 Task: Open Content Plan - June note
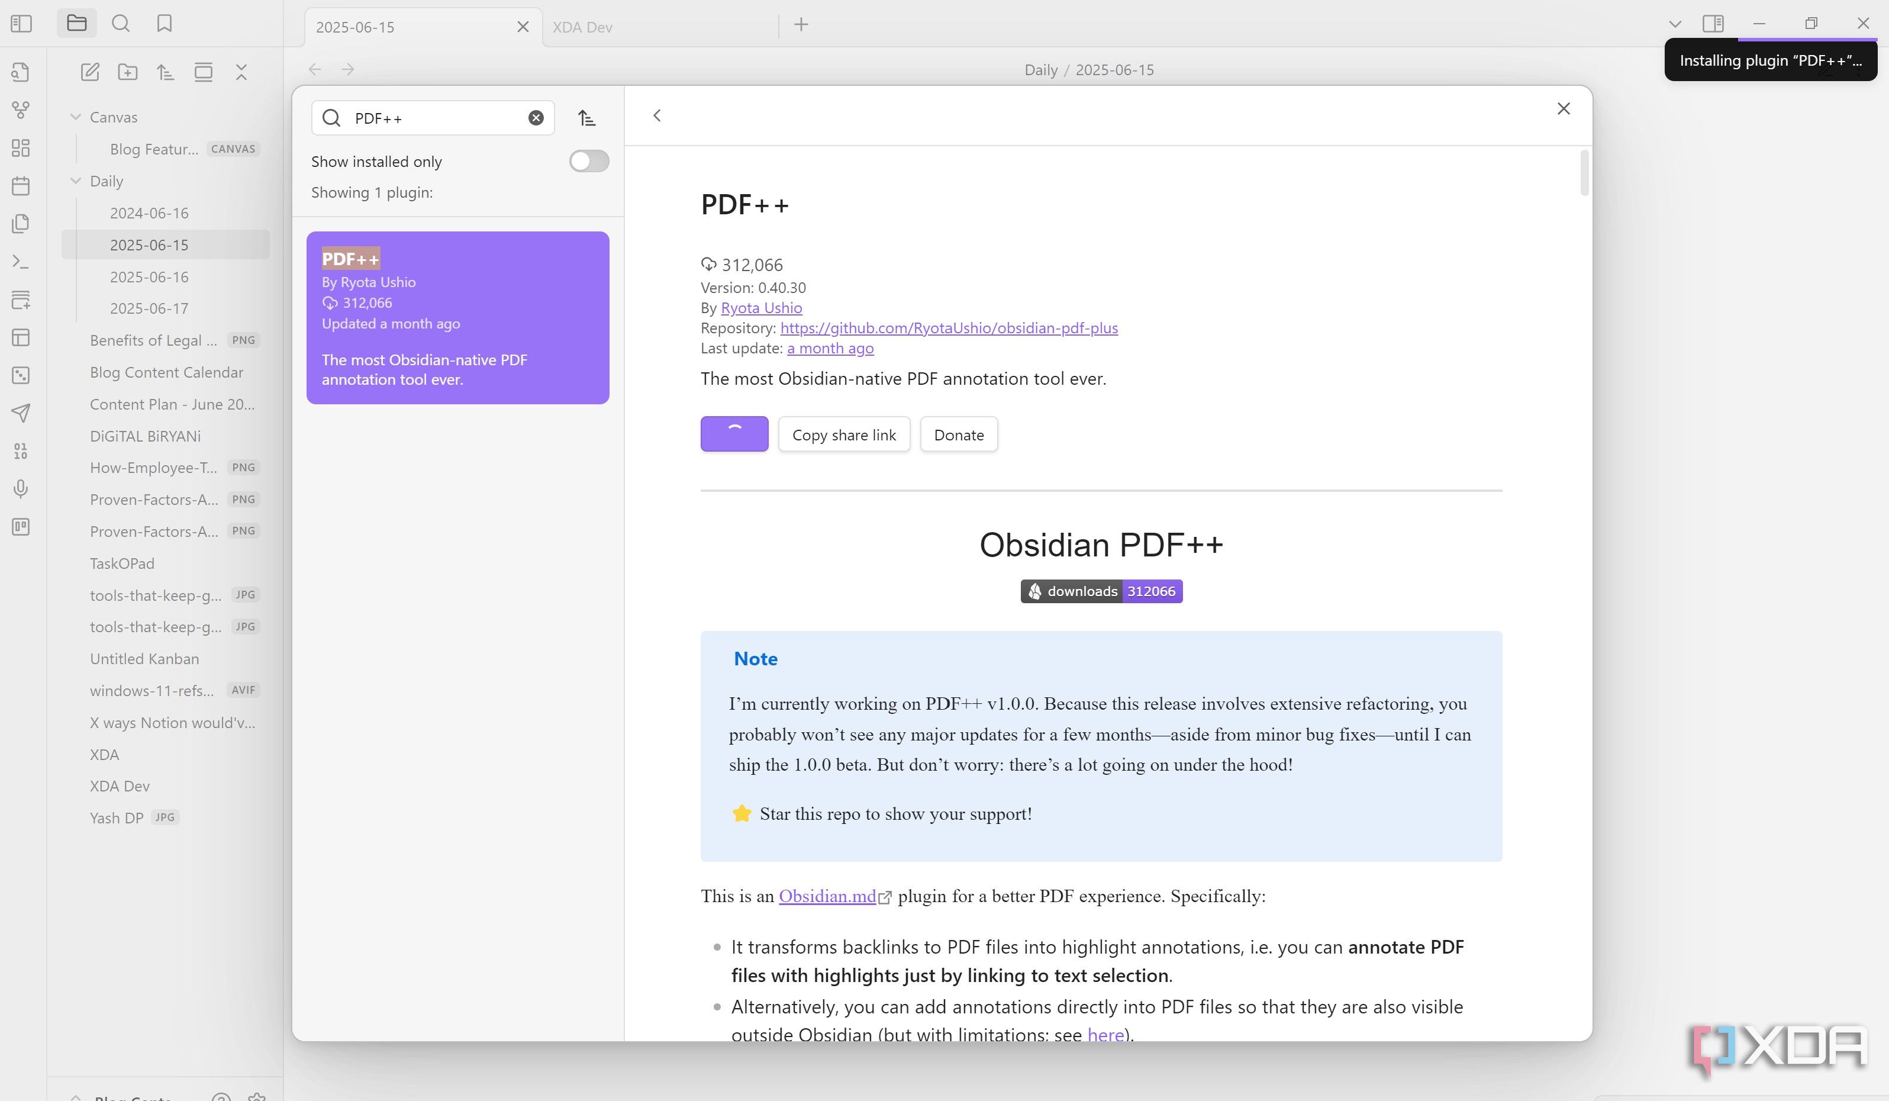pyautogui.click(x=165, y=404)
